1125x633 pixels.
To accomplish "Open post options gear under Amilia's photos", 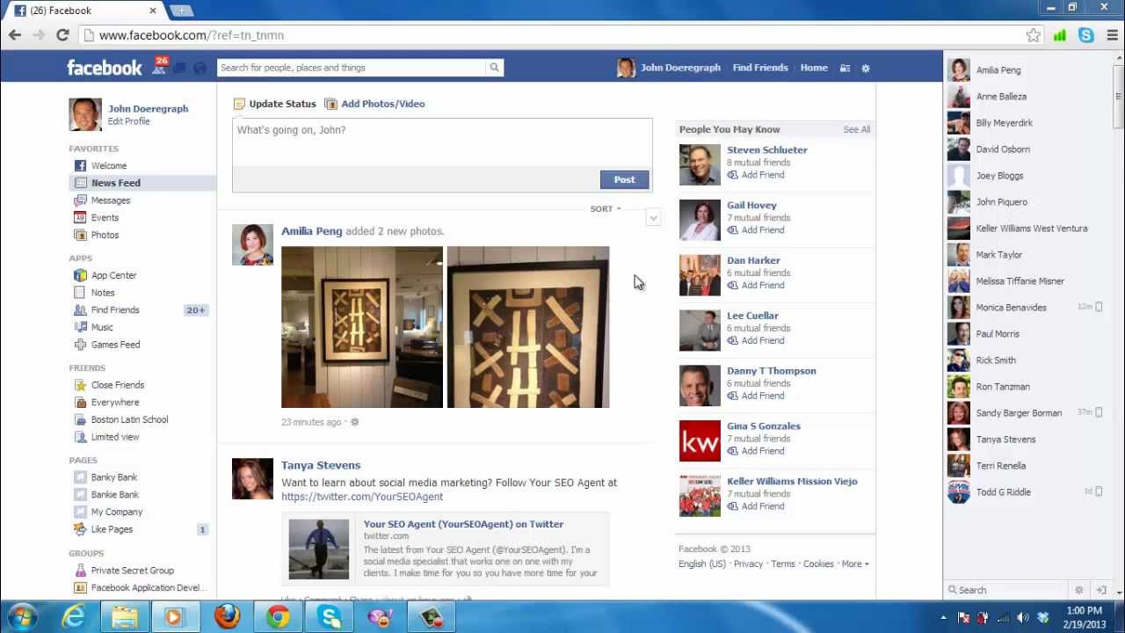I will (355, 422).
